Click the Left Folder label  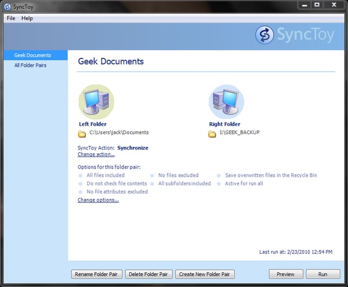coord(93,124)
